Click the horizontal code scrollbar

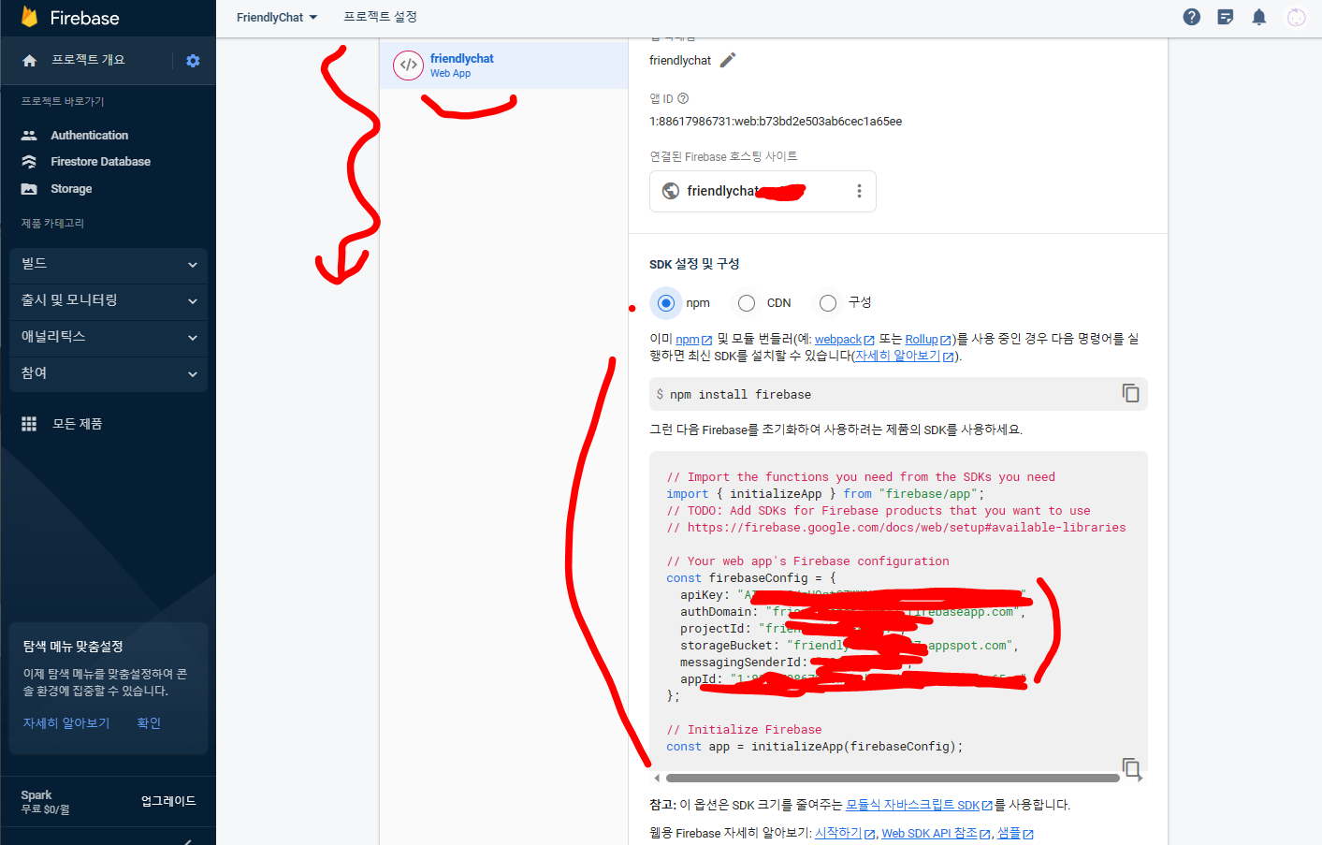click(893, 778)
